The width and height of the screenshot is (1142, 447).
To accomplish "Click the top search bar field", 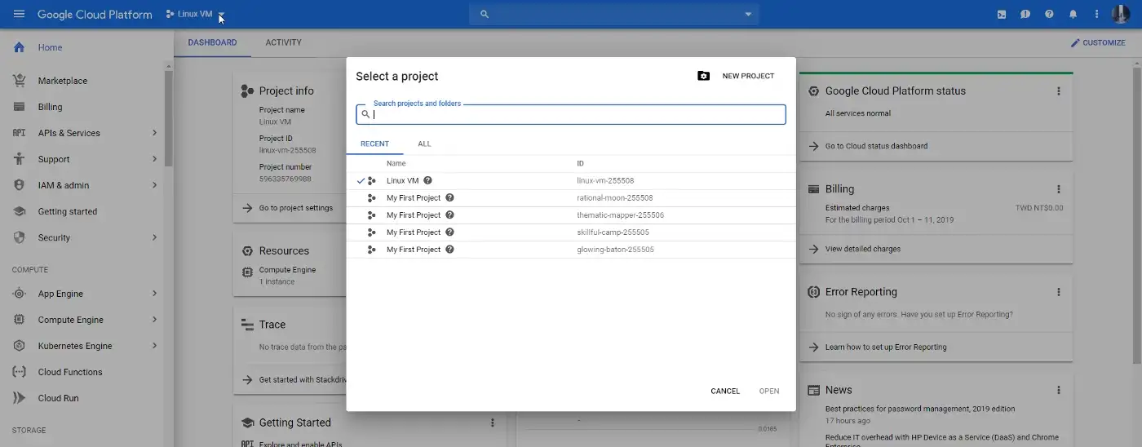I will coord(613,14).
